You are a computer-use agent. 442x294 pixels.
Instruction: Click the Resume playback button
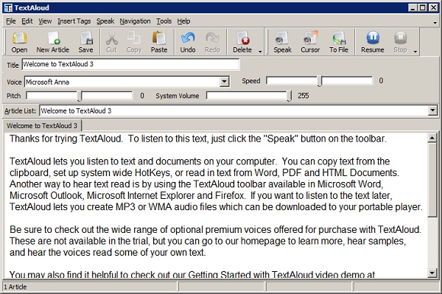tap(372, 42)
